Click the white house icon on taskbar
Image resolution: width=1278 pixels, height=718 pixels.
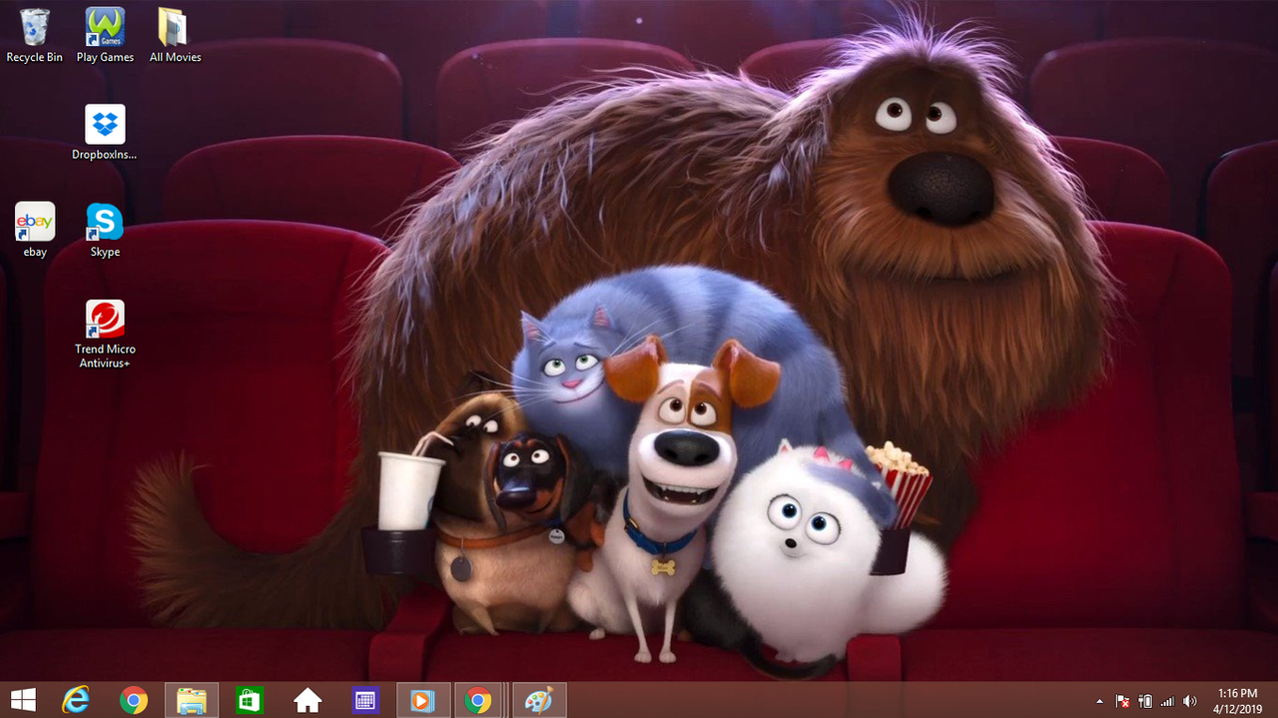pos(308,700)
